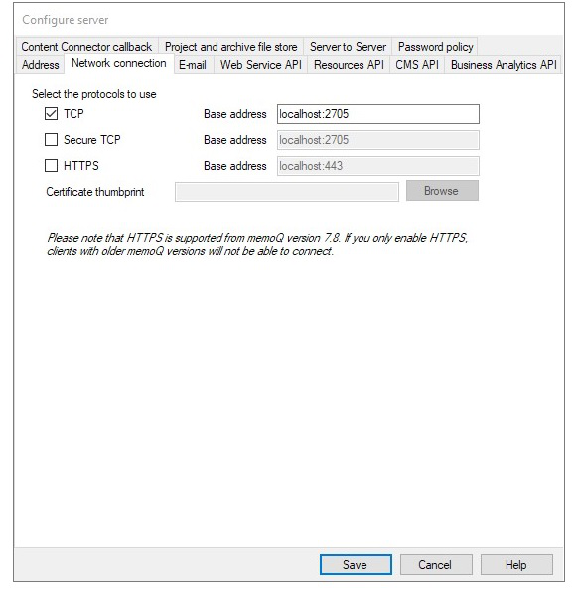Enable the HTTPS protocol checkbox

(x=52, y=166)
